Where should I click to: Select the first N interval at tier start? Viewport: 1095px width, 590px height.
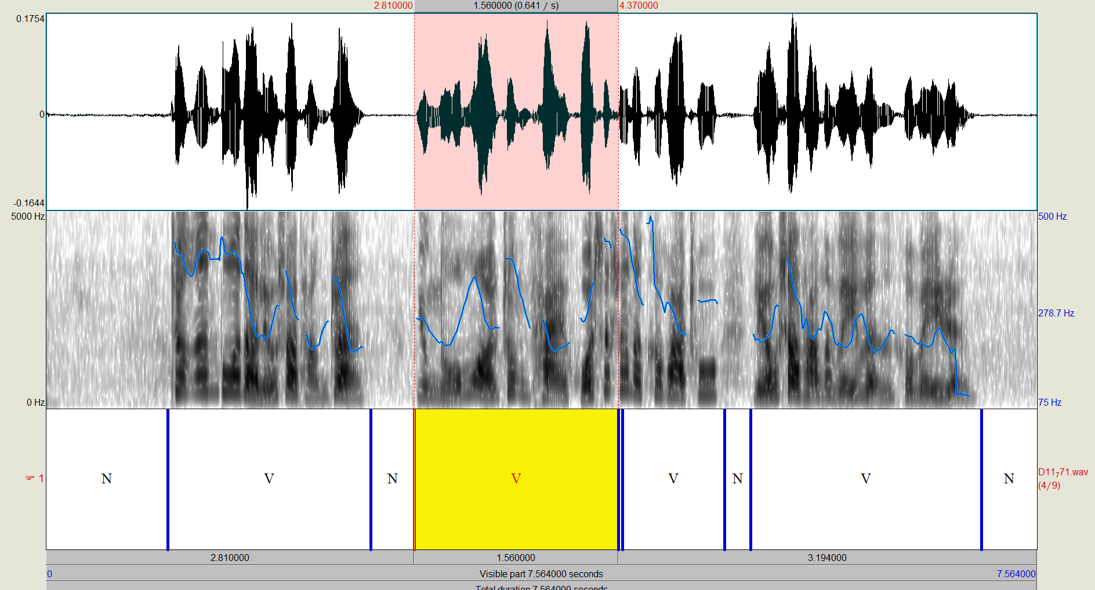107,479
